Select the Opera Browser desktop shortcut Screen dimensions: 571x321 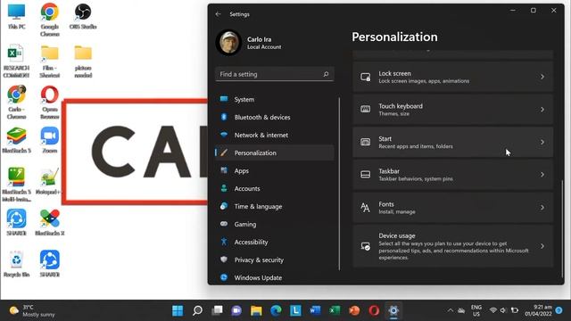[50, 103]
